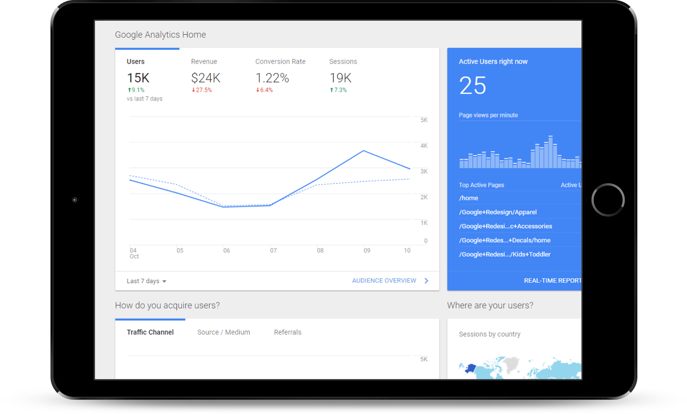Click the /Google+Redes...+Decals/home page row
687x414 pixels.
(520, 240)
